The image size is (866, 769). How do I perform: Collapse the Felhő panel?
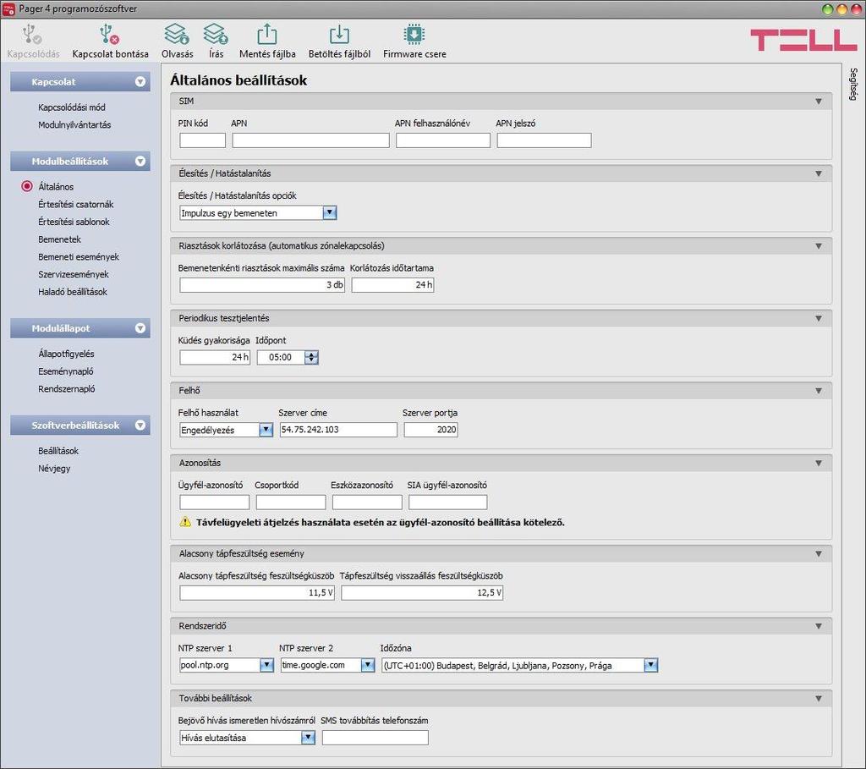[819, 391]
